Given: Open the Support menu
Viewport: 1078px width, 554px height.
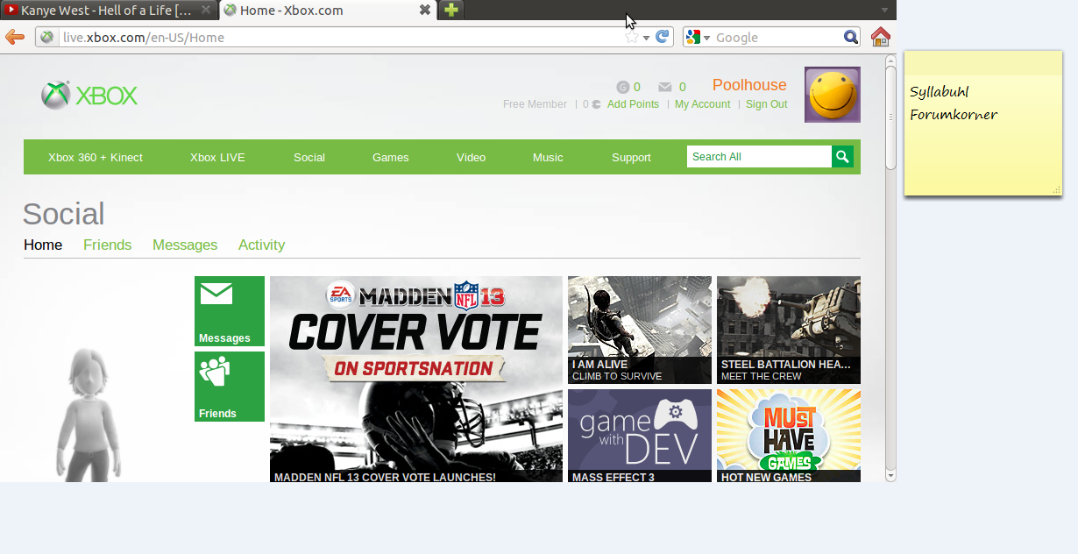Looking at the screenshot, I should click(631, 157).
